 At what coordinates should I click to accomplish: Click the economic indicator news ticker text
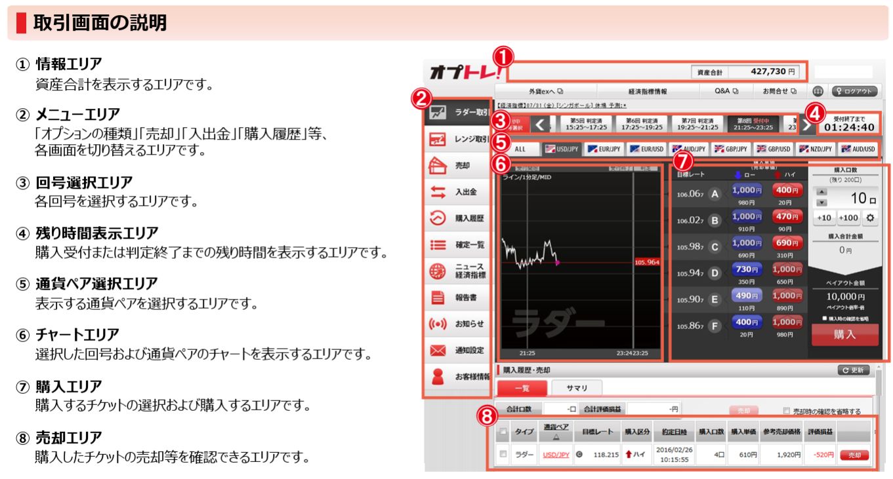[x=561, y=105]
